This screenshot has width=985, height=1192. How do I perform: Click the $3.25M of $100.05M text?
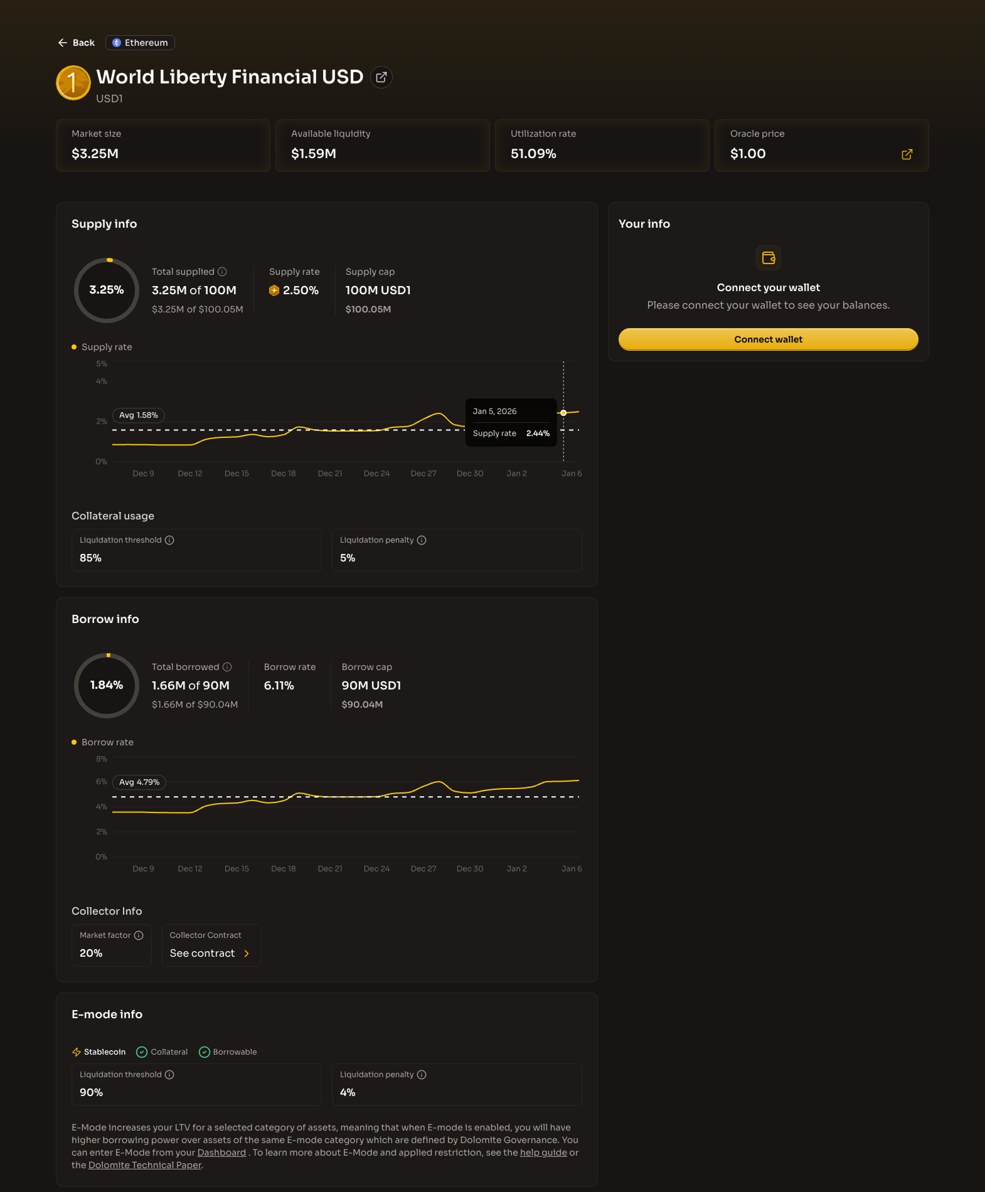pyautogui.click(x=198, y=309)
